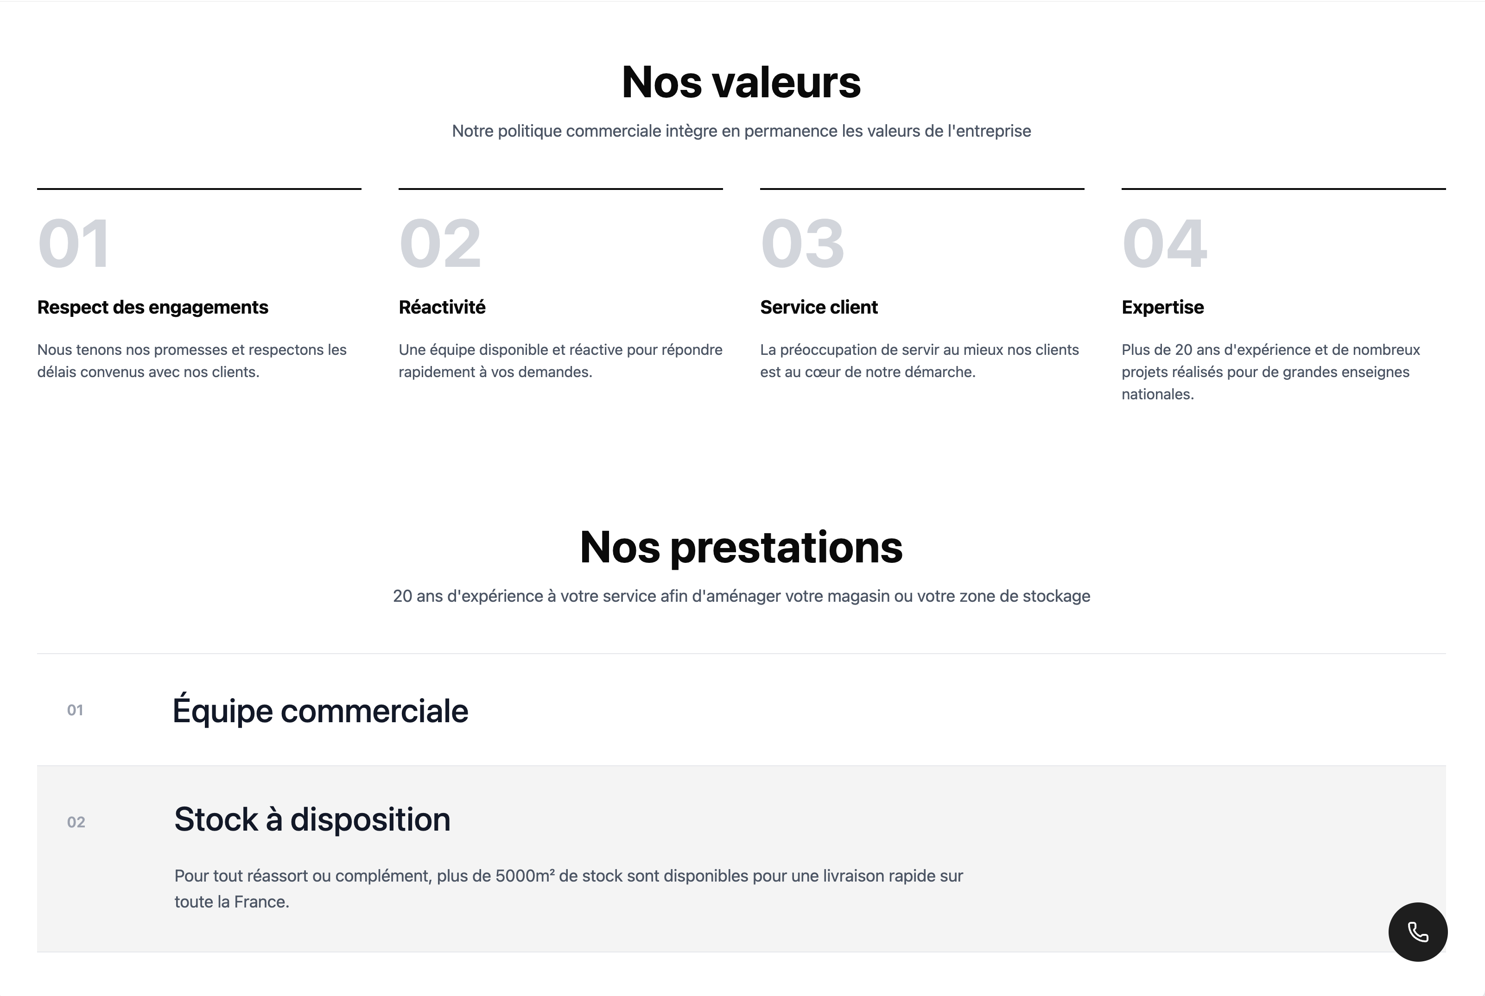Click the Nos valeurs main heading
This screenshot has width=1485, height=996.
741,82
